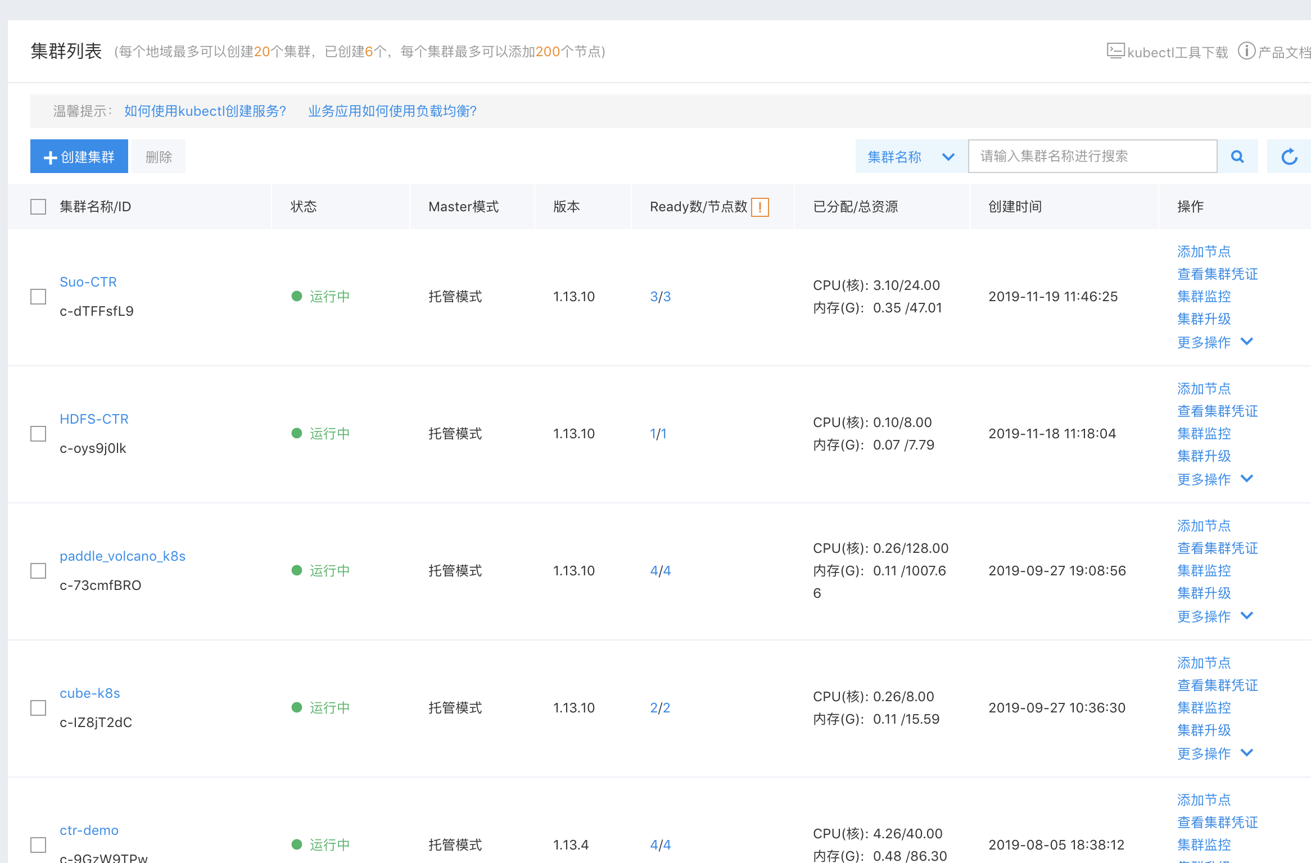This screenshot has height=863, width=1311.
Task: Click the 集群名称/ID column header
Action: tap(96, 206)
